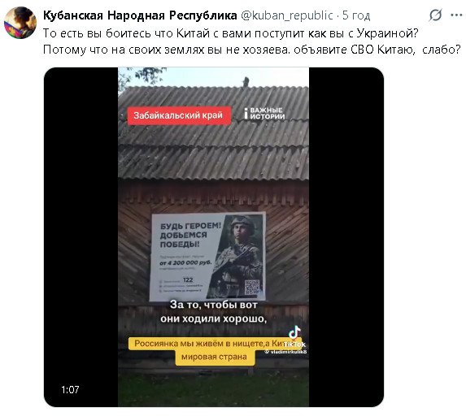Image resolution: width=466 pixels, height=416 pixels.
Task: Open the three-dot more options menu
Action: tap(456, 15)
